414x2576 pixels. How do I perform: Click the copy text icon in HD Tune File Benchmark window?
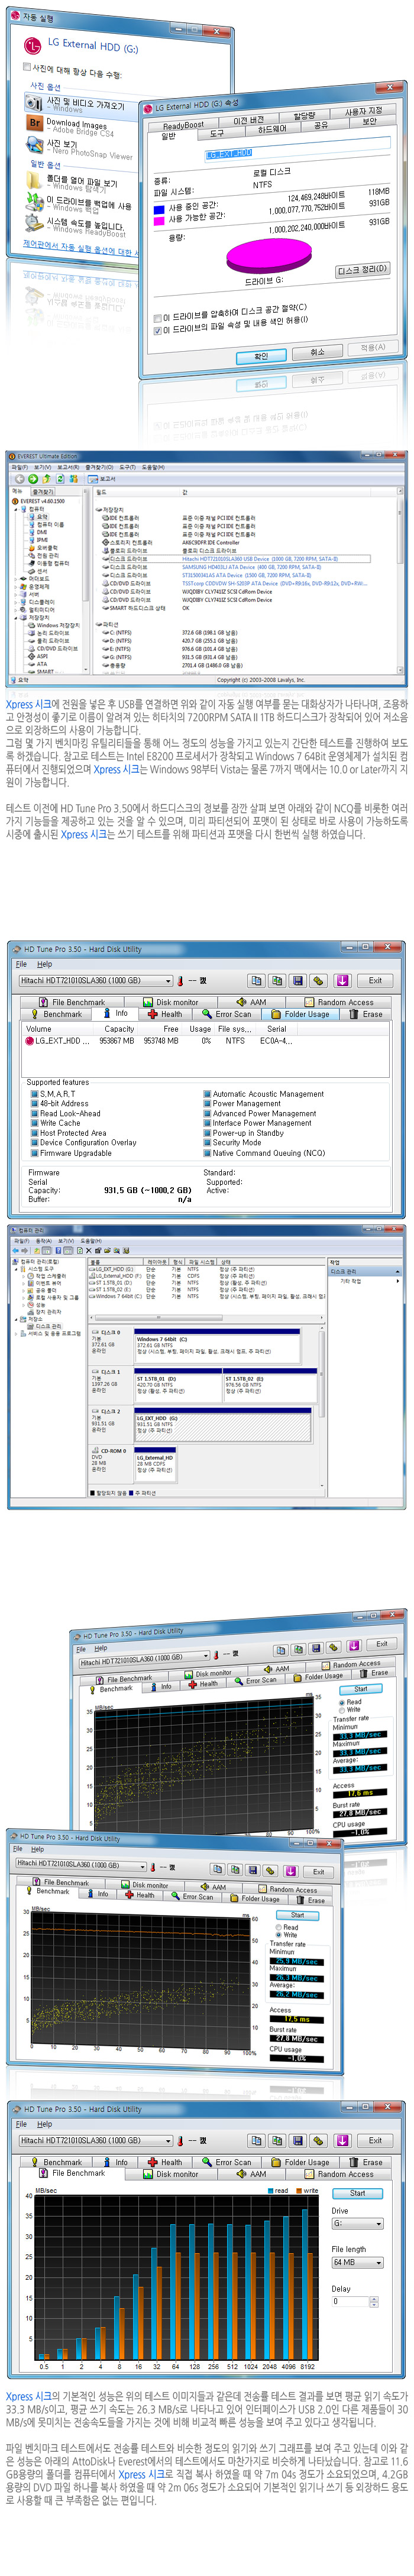point(257,2141)
